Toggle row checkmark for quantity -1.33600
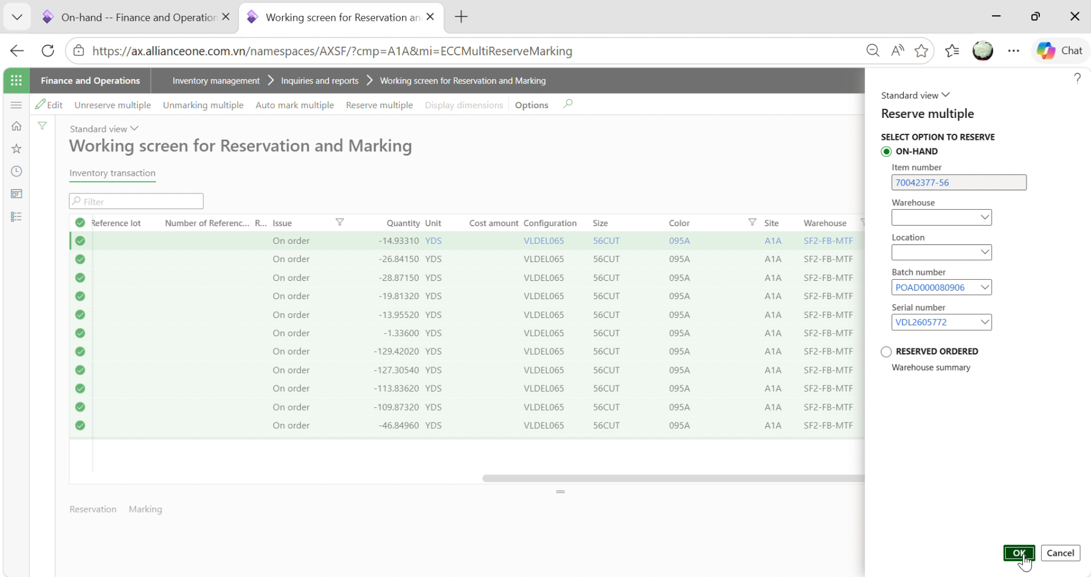1091x577 pixels. click(80, 333)
